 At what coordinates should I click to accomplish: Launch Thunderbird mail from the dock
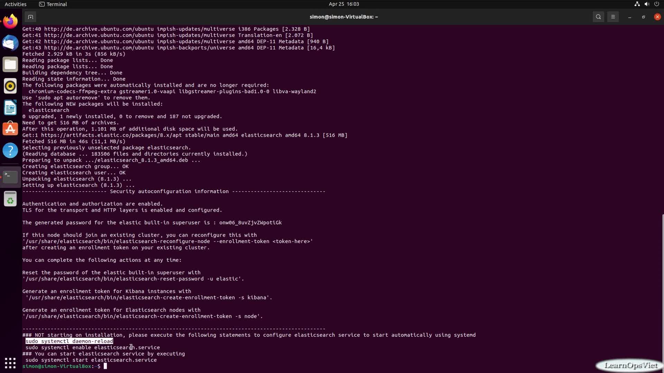10,43
